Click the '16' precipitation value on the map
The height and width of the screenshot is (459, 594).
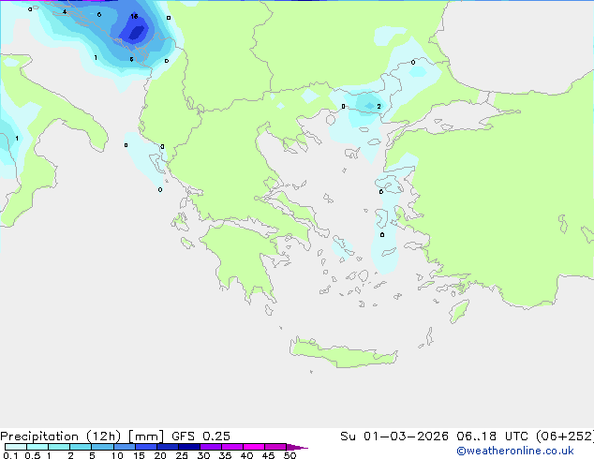pyautogui.click(x=134, y=16)
